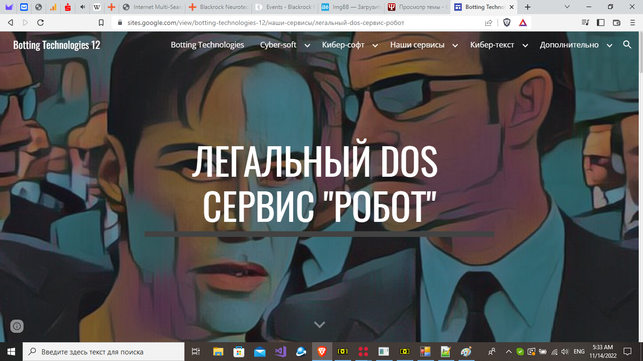
Task: Show hidden system tray icons
Action: coord(508,352)
